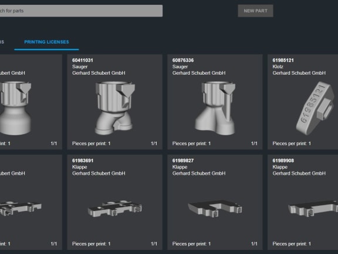Click 'Pieces per print: 1' on card 60876336
338x254 pixels.
[191, 143]
